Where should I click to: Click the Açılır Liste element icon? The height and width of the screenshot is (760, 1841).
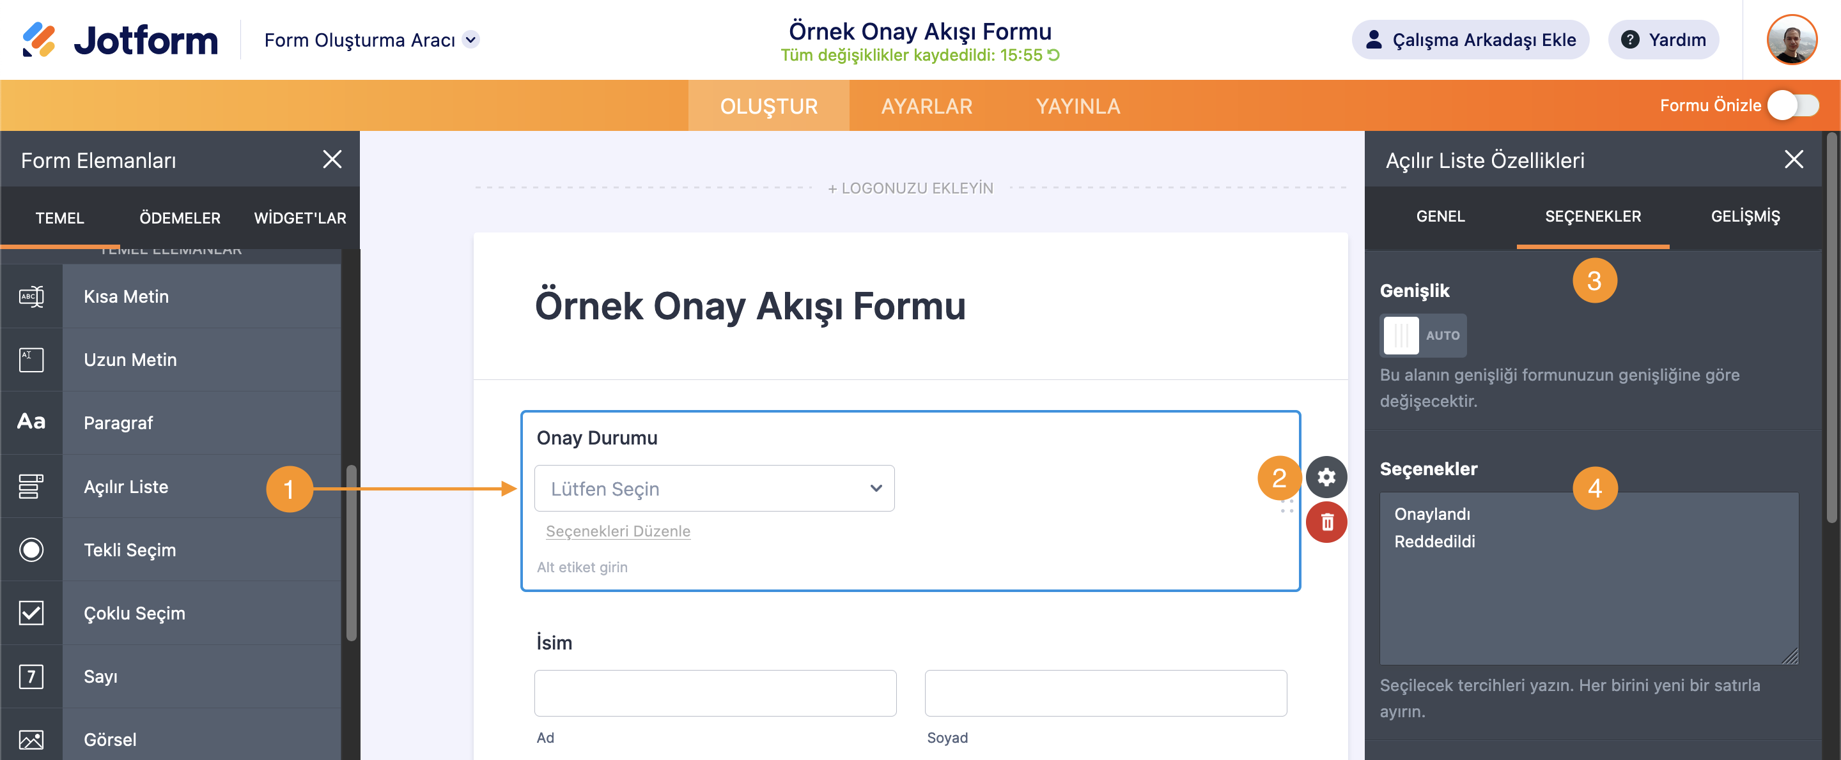[31, 487]
